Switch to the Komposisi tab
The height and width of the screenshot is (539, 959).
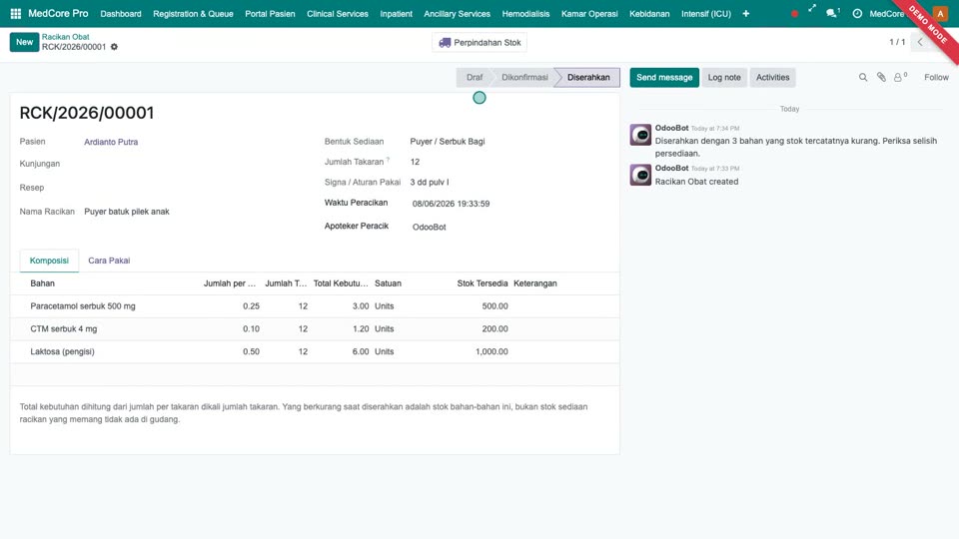tap(49, 261)
